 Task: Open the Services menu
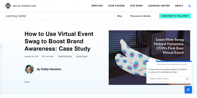[97, 6]
